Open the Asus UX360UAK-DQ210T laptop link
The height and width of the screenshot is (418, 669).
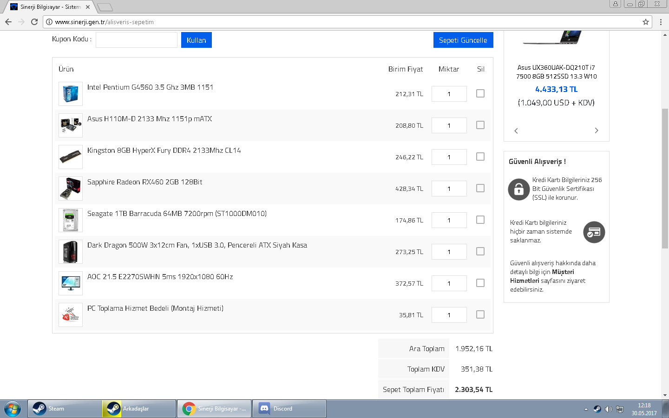pos(557,72)
